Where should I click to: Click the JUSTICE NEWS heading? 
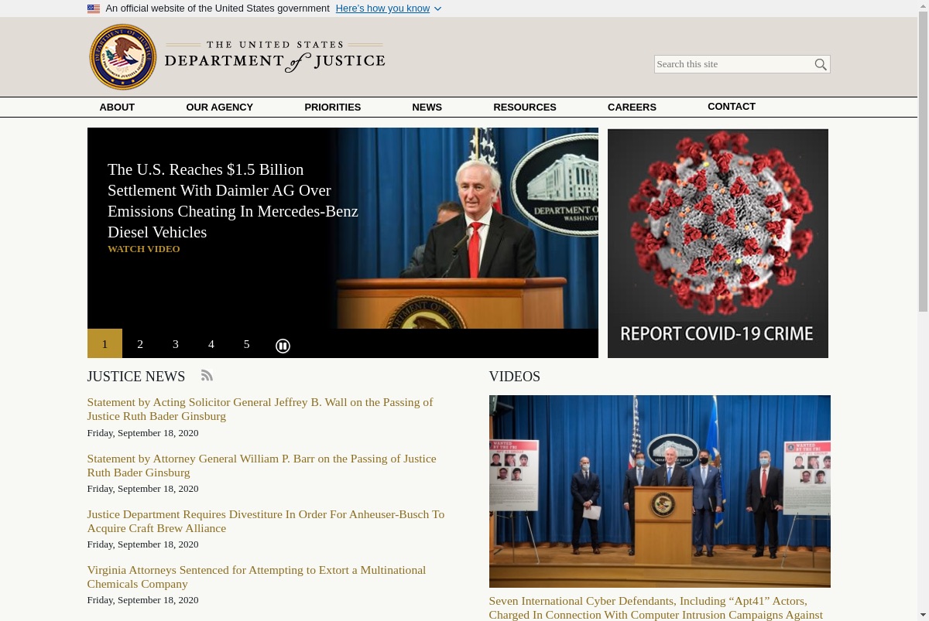(x=136, y=377)
